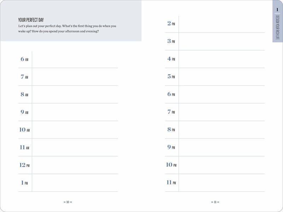Click the page 10 number footer

point(68,202)
